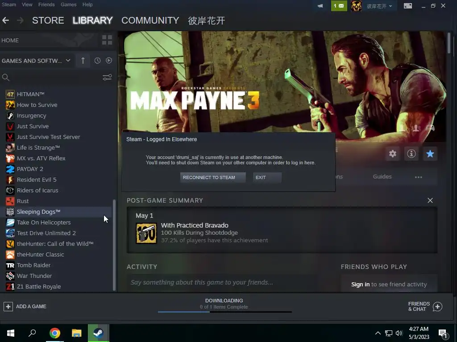Switch library to grid view
This screenshot has width=457, height=342.
click(x=107, y=40)
